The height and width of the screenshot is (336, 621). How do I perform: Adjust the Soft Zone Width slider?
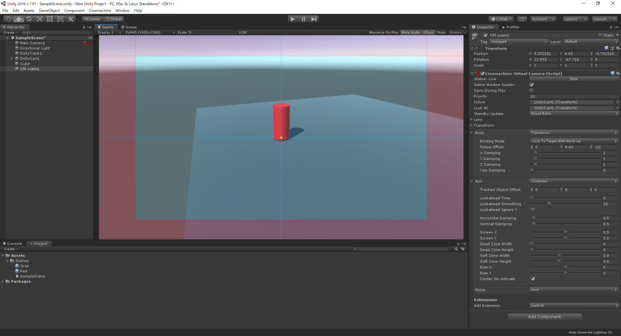click(565, 255)
